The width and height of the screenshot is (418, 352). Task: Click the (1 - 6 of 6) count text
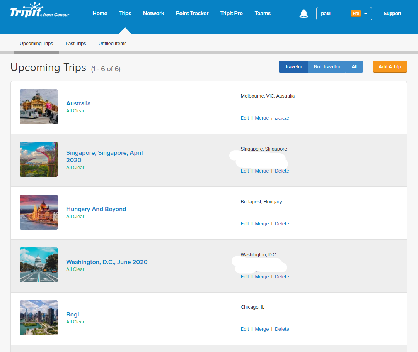(106, 69)
